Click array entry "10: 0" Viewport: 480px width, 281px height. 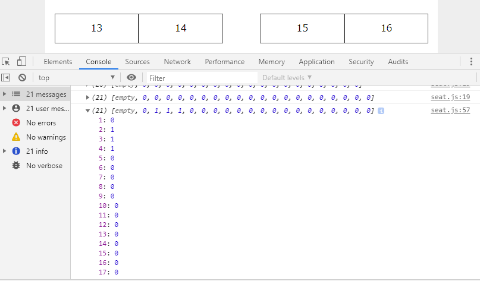(x=108, y=206)
